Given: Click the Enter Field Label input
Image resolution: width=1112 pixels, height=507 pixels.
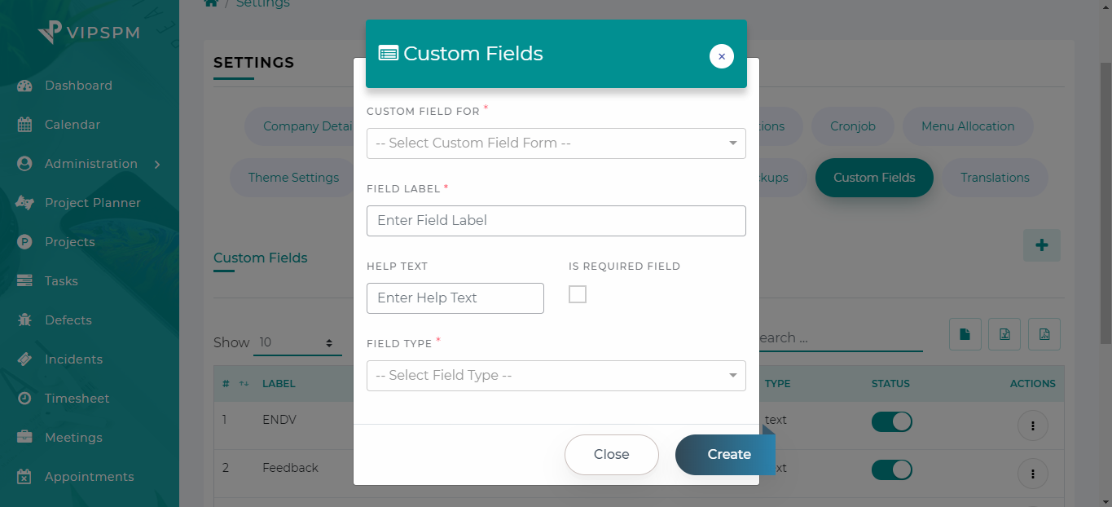Looking at the screenshot, I should 556,221.
